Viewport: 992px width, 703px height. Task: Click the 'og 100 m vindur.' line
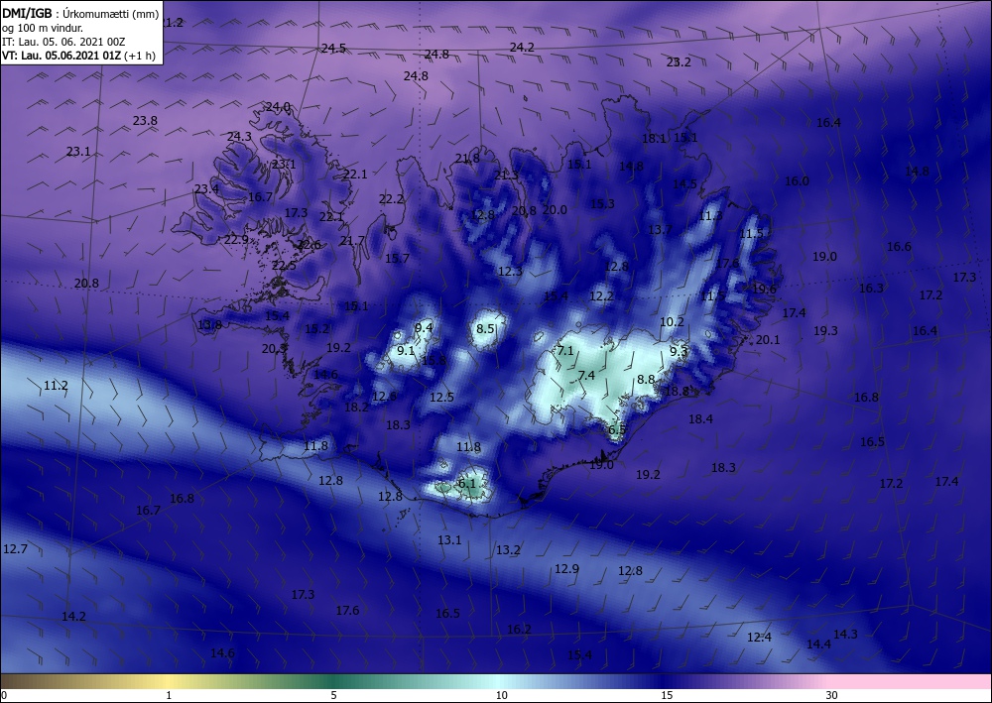[x=43, y=28]
